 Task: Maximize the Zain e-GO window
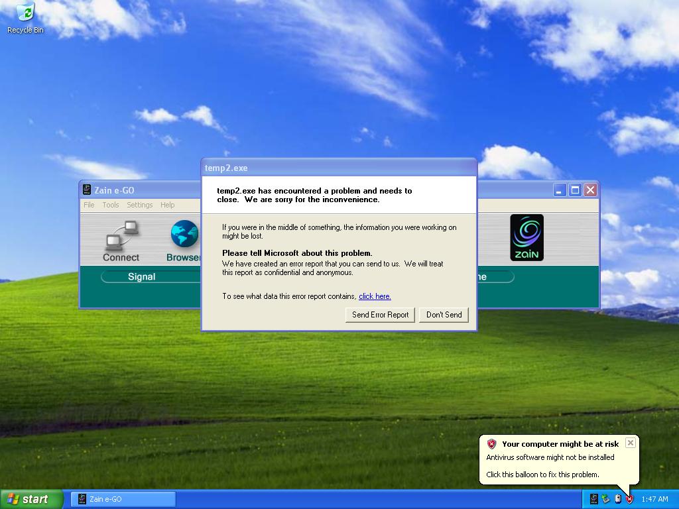[575, 190]
